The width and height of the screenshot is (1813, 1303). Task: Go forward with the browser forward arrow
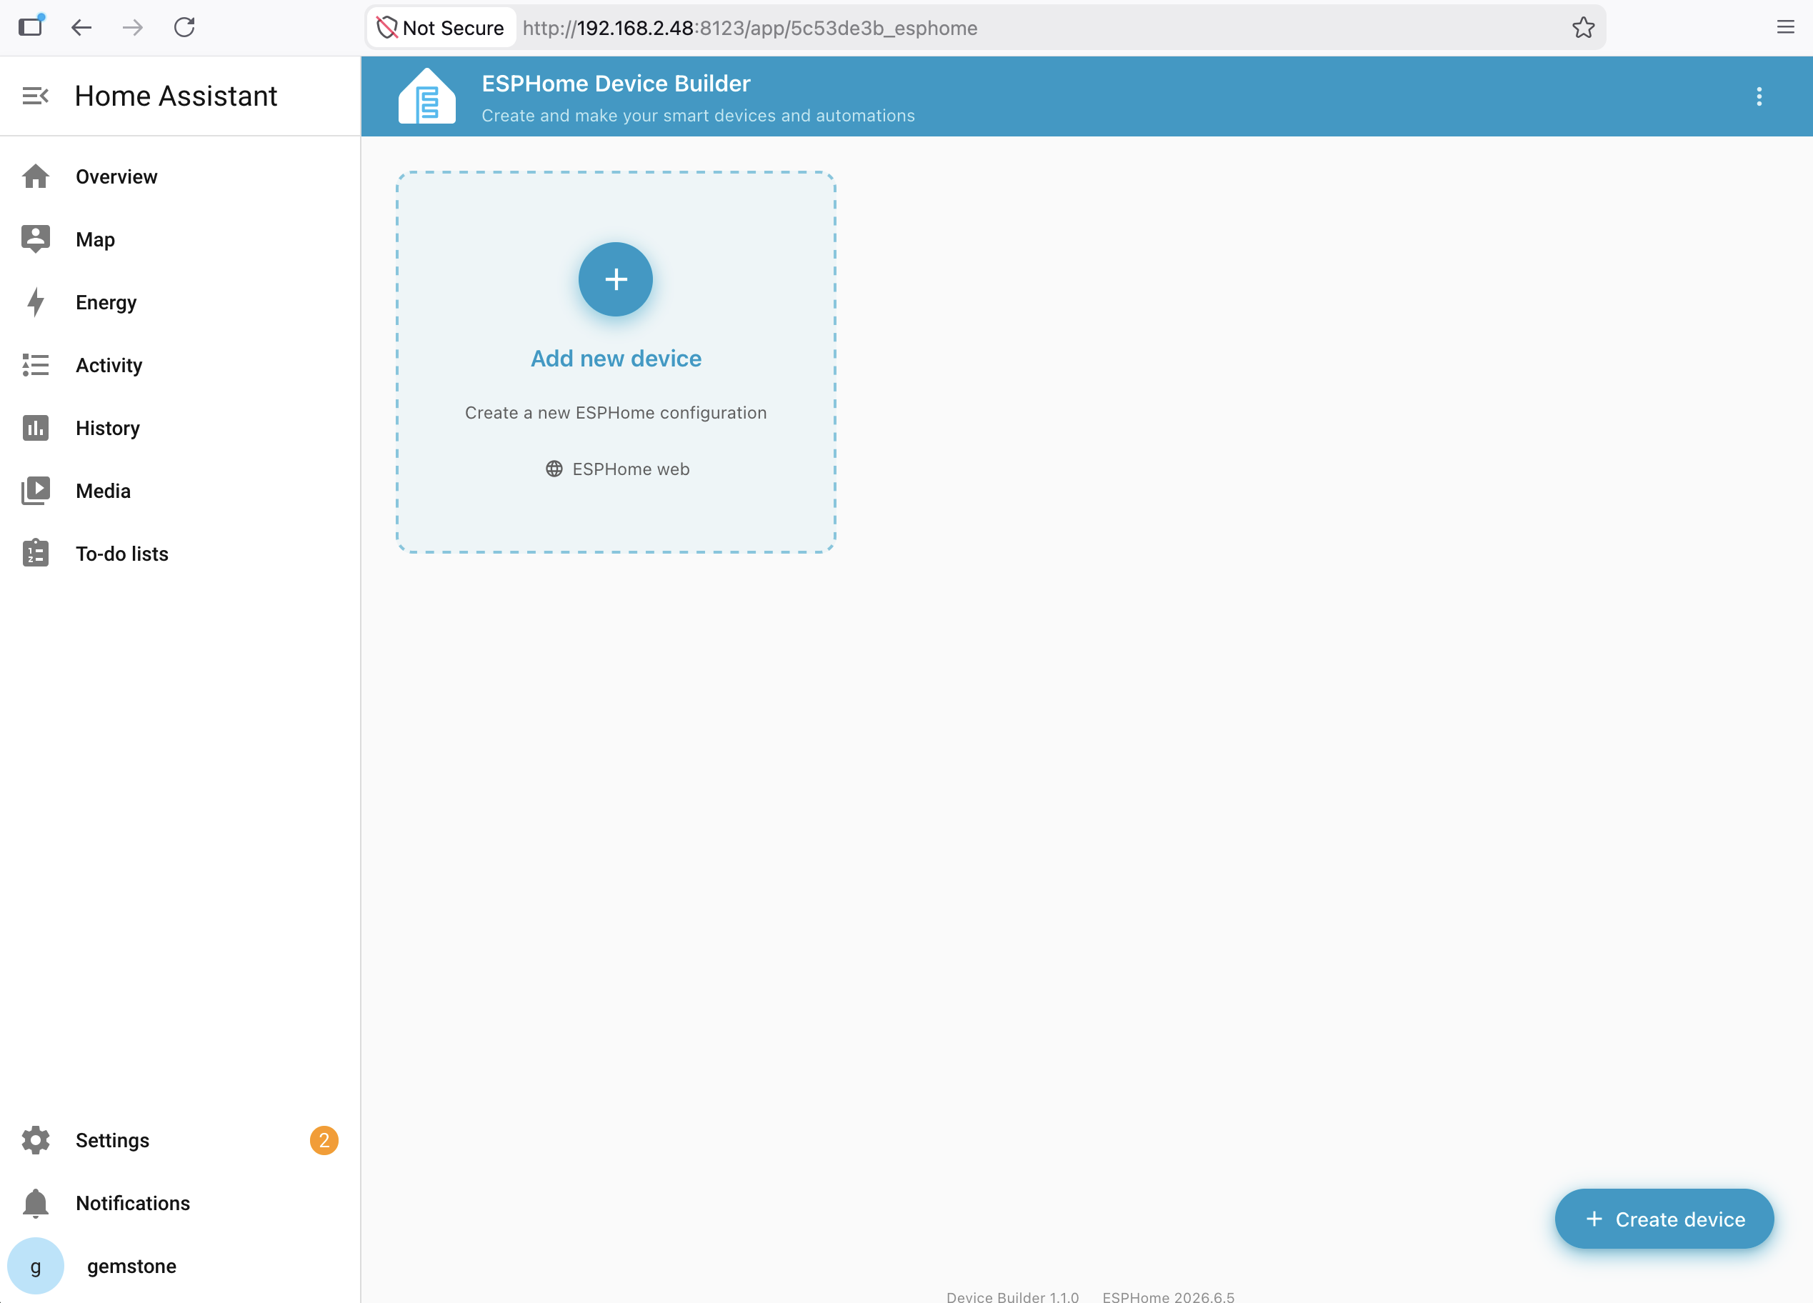click(x=133, y=28)
